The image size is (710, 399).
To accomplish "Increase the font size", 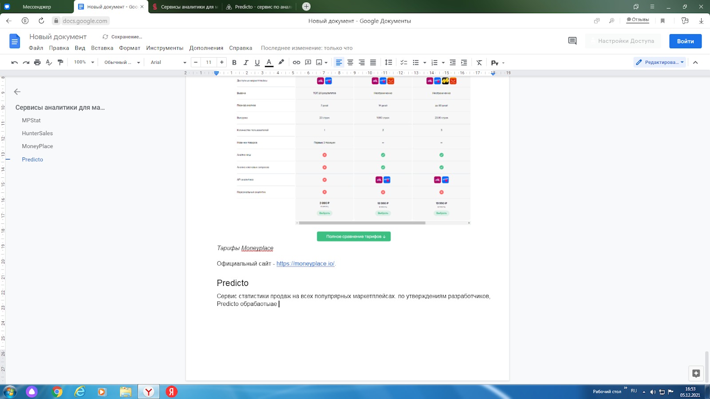I will [x=222, y=63].
